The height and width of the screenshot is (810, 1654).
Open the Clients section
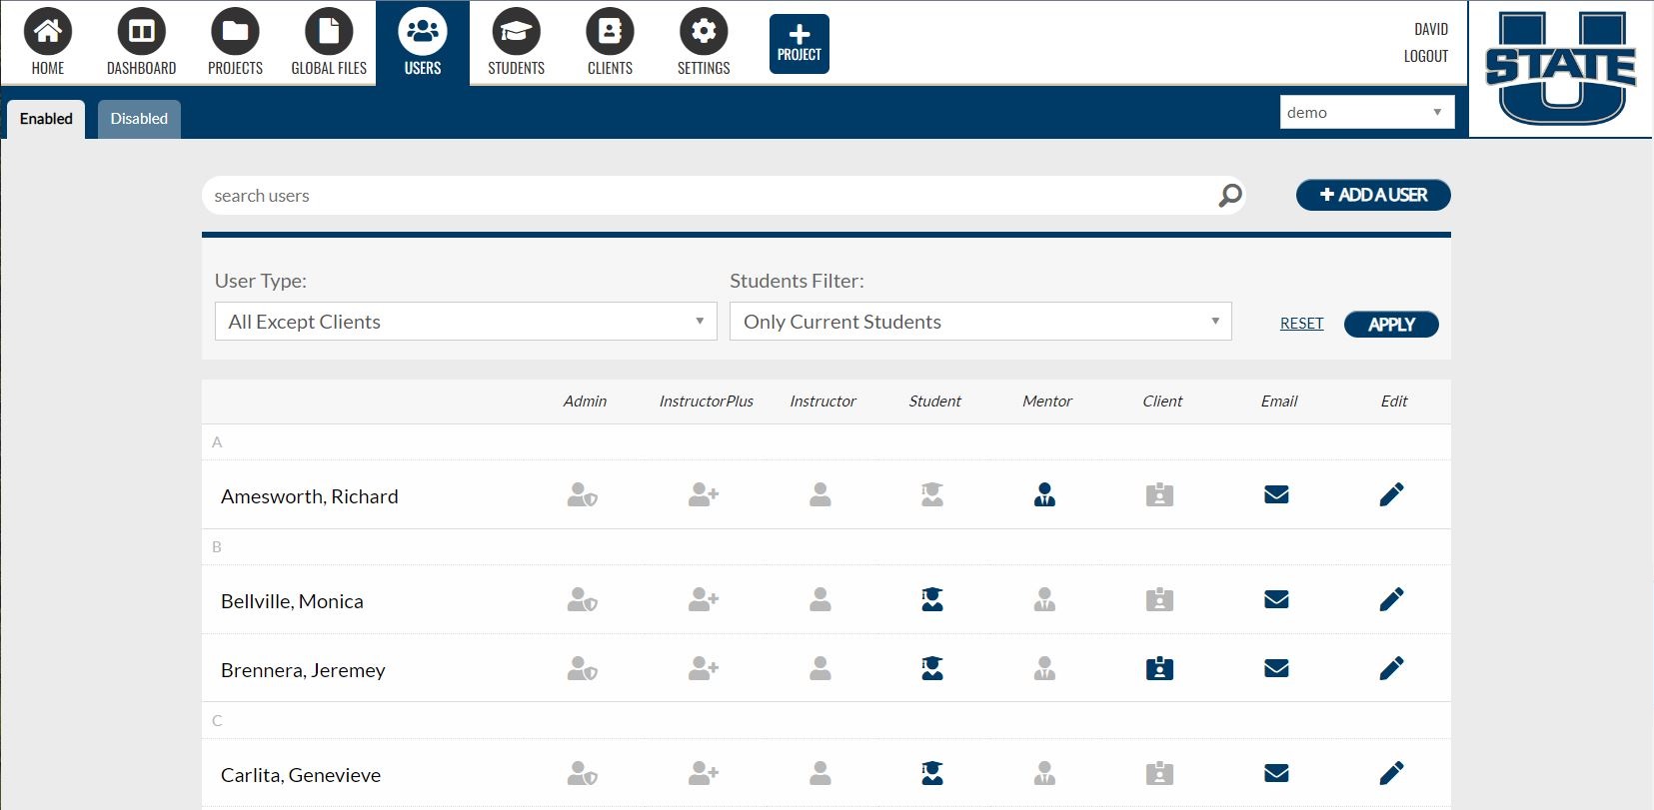[610, 43]
